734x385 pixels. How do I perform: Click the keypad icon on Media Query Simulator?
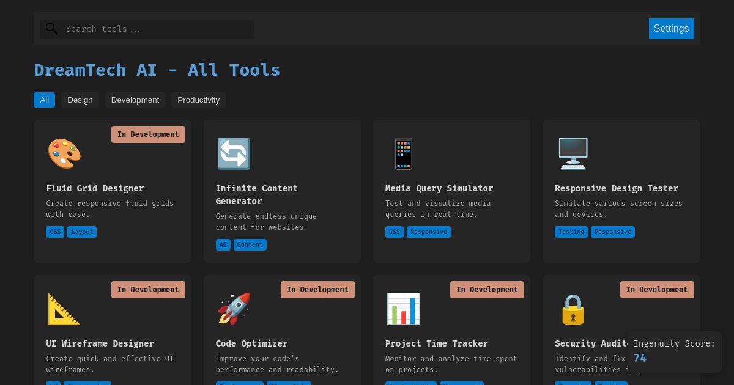pyautogui.click(x=404, y=153)
